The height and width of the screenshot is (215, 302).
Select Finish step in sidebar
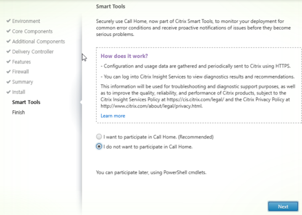pos(19,112)
